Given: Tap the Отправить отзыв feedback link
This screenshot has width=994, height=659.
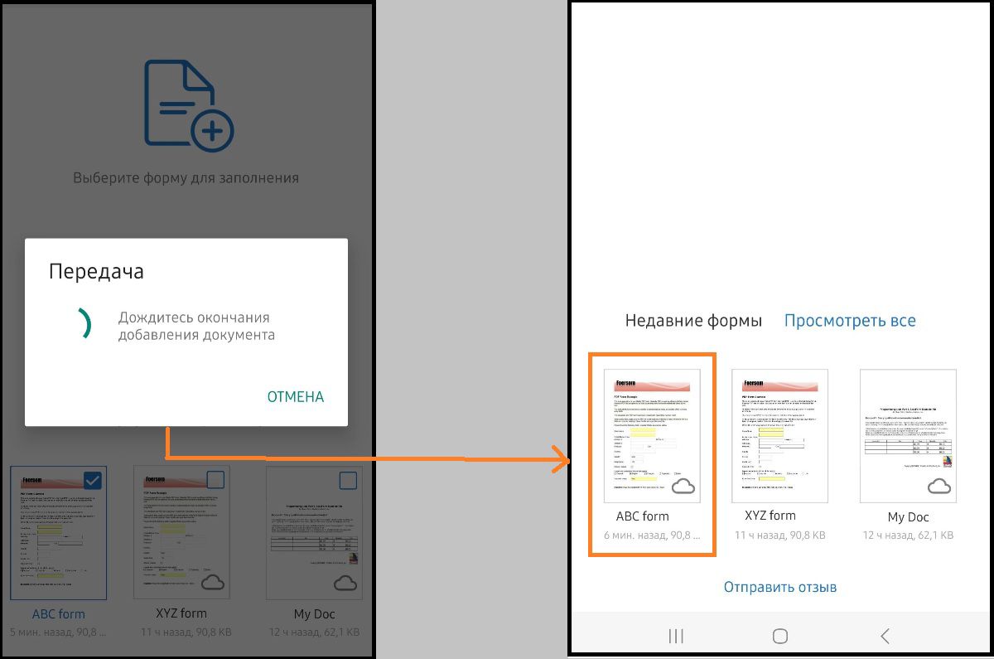Looking at the screenshot, I should (x=780, y=586).
